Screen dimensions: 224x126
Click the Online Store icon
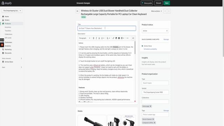pos(3,62)
